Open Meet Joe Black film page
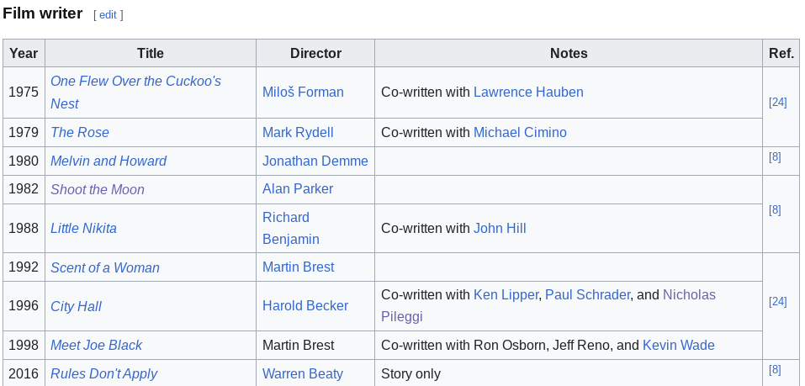Viewport: 805px width, 386px height. pyautogui.click(x=96, y=346)
